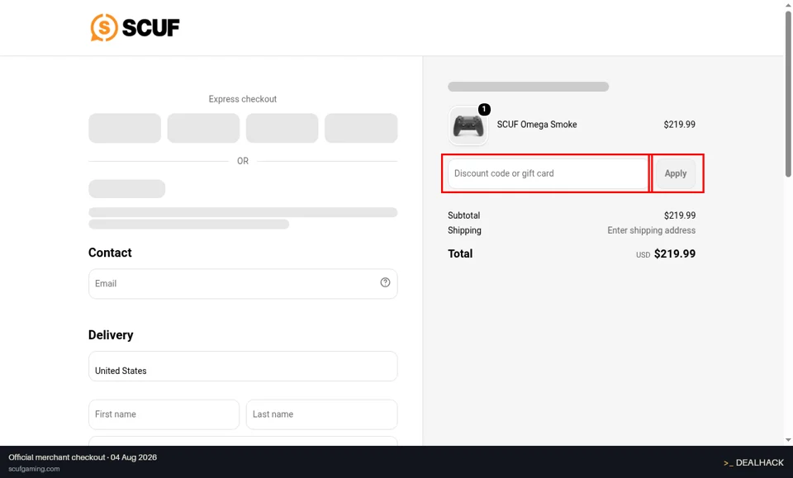Click the scufgaming.com text in footer

(x=34, y=469)
